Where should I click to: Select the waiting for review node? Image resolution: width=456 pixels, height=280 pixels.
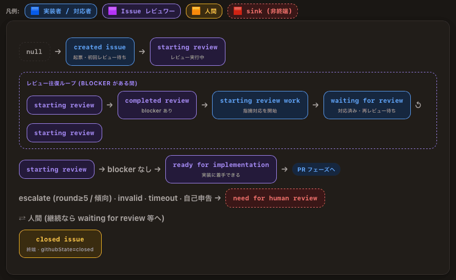coord(367,105)
